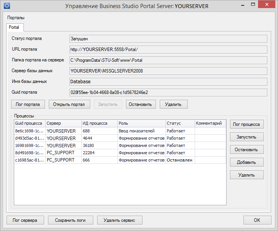Click the Guid портала field
Screen dimensions: 278x231
point(168,92)
